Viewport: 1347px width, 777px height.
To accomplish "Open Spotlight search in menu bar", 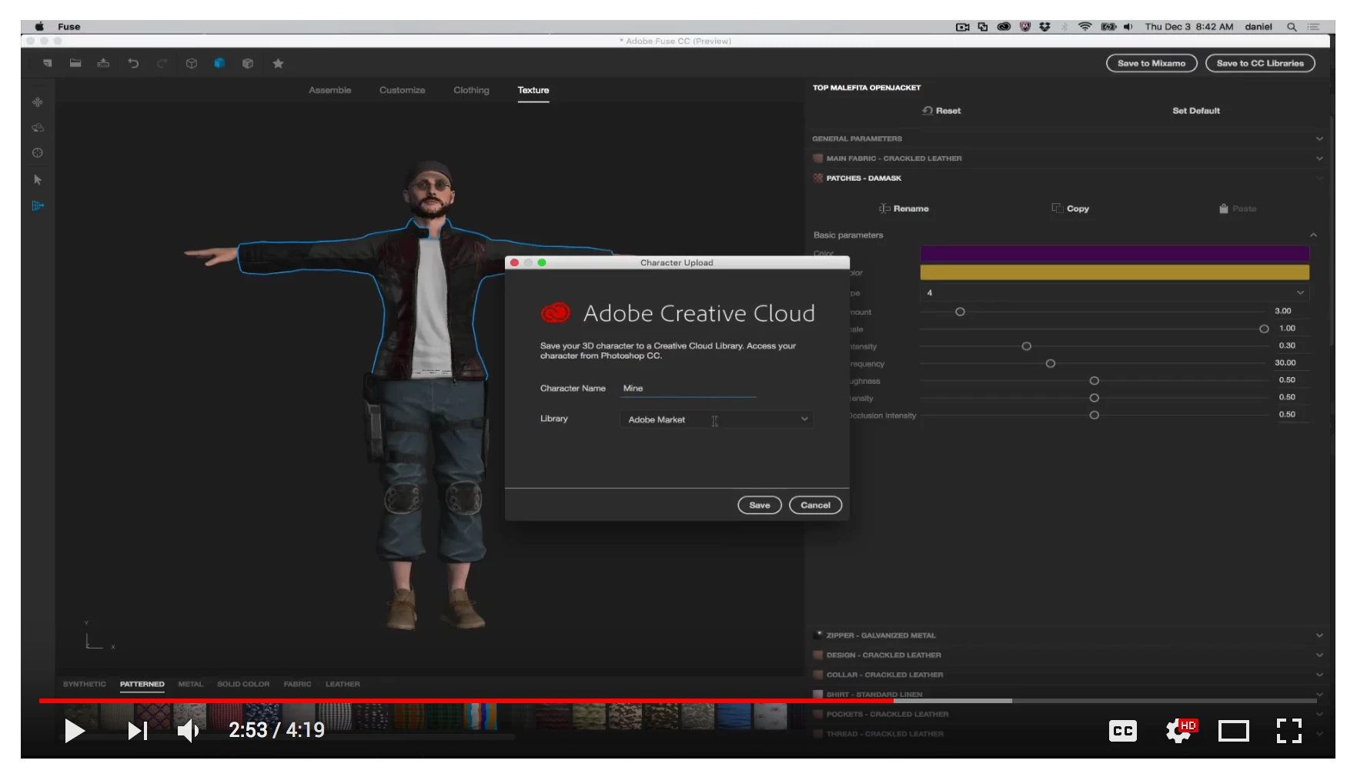I will (x=1292, y=26).
